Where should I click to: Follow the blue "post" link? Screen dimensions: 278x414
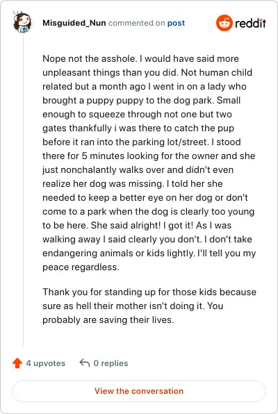coord(176,23)
